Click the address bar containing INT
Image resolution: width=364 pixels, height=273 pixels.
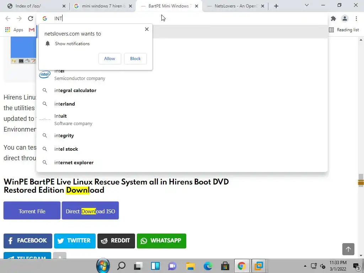click(182, 18)
